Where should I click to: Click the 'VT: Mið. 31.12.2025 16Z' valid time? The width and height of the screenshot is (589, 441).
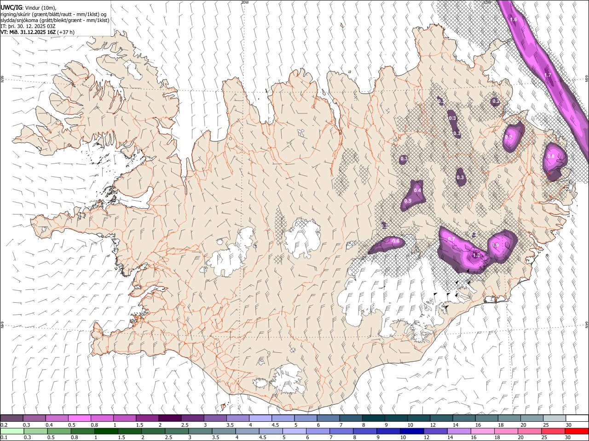click(x=28, y=32)
